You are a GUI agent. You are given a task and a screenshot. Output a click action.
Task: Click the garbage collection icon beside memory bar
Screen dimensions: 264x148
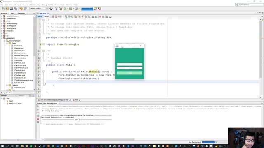click(95, 9)
